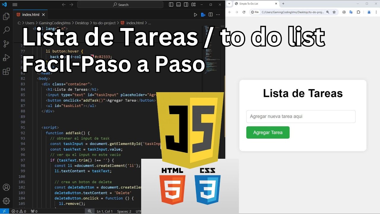Open the Manage gear menu in VS Code
380x214 pixels.
coord(6,201)
